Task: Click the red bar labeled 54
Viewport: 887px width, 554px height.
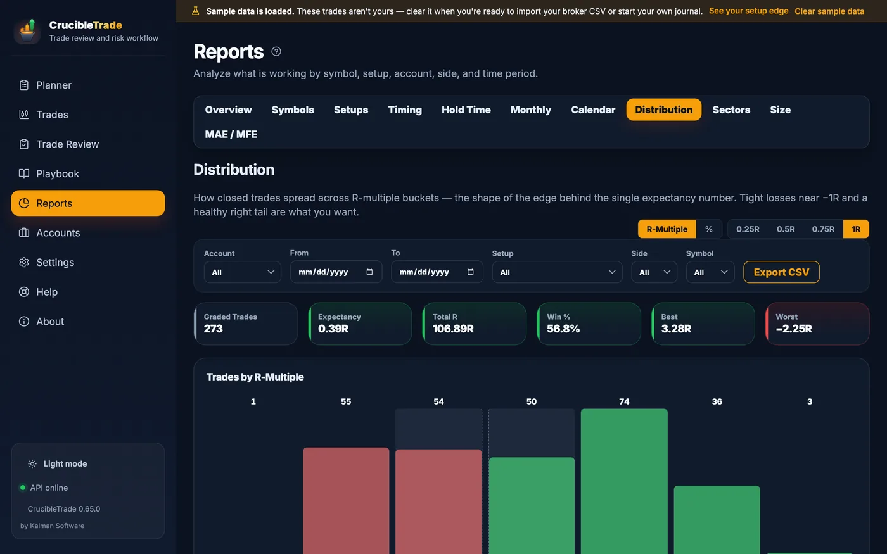Action: tap(438, 501)
